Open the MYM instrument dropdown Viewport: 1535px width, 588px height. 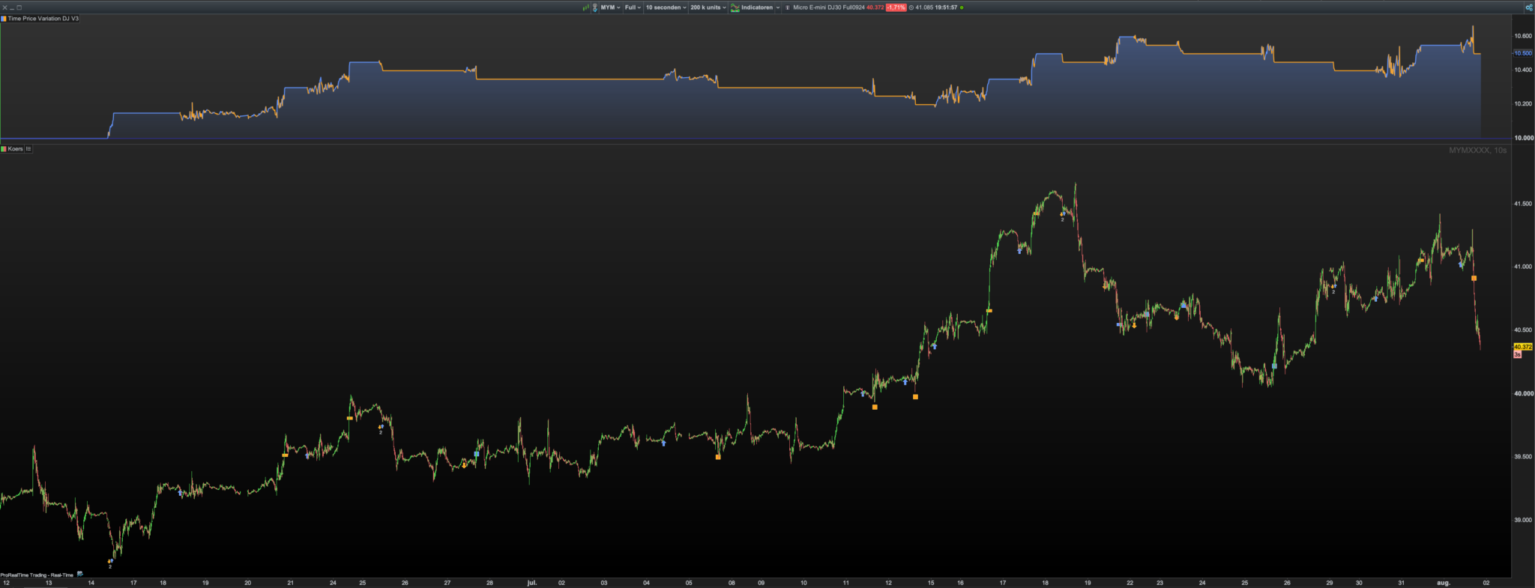pyautogui.click(x=610, y=7)
